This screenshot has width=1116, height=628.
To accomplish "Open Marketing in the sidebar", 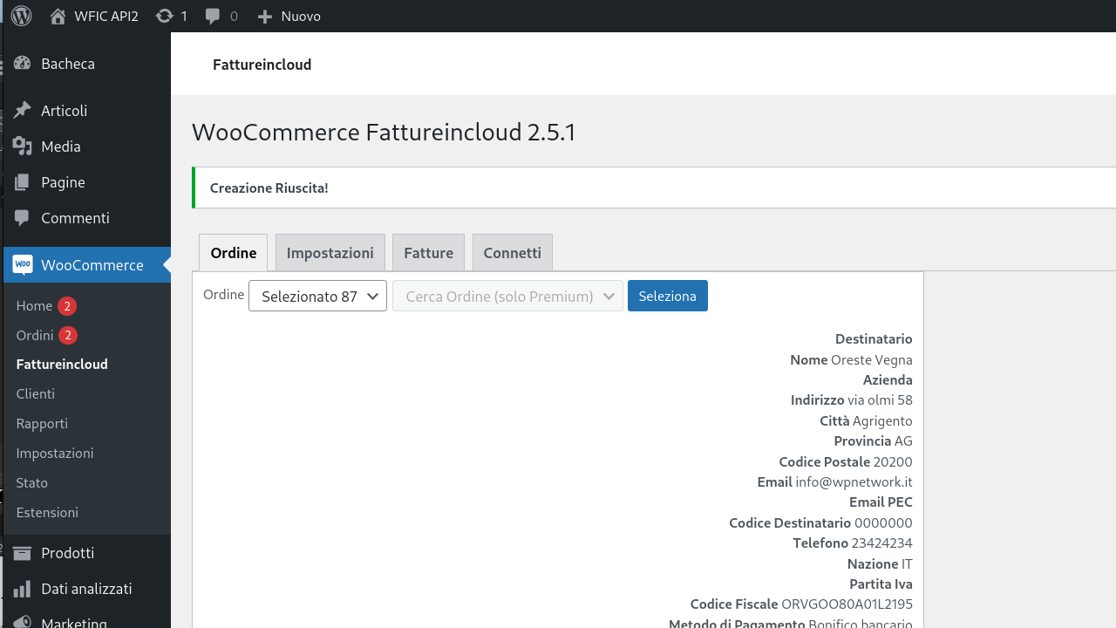I will click(x=74, y=622).
